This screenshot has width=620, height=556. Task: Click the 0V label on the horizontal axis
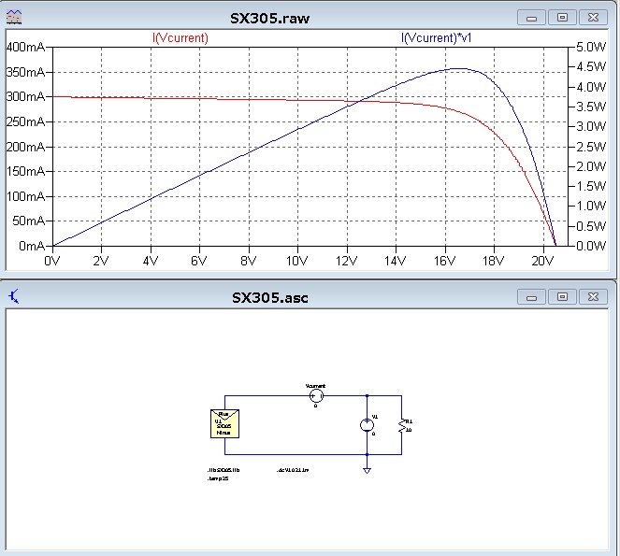click(51, 261)
